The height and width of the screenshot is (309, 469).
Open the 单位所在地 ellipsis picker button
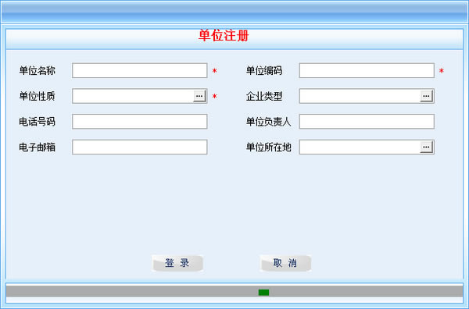click(x=427, y=147)
